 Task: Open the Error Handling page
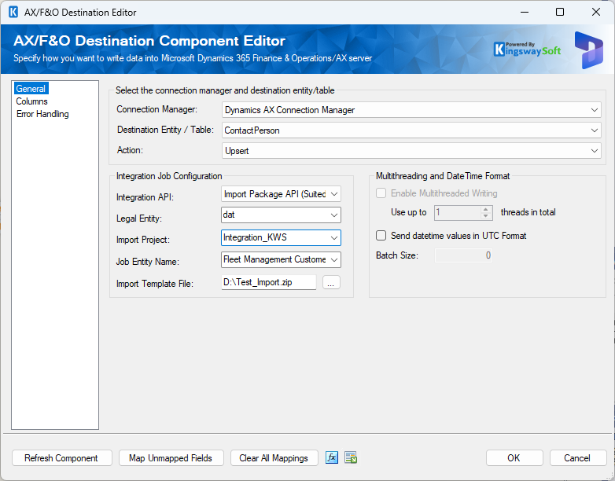tap(42, 114)
